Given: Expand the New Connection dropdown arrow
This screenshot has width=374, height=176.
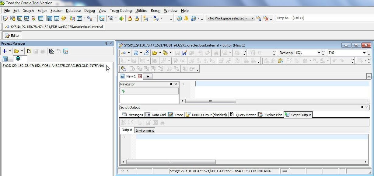Looking at the screenshot, I should (151, 18).
